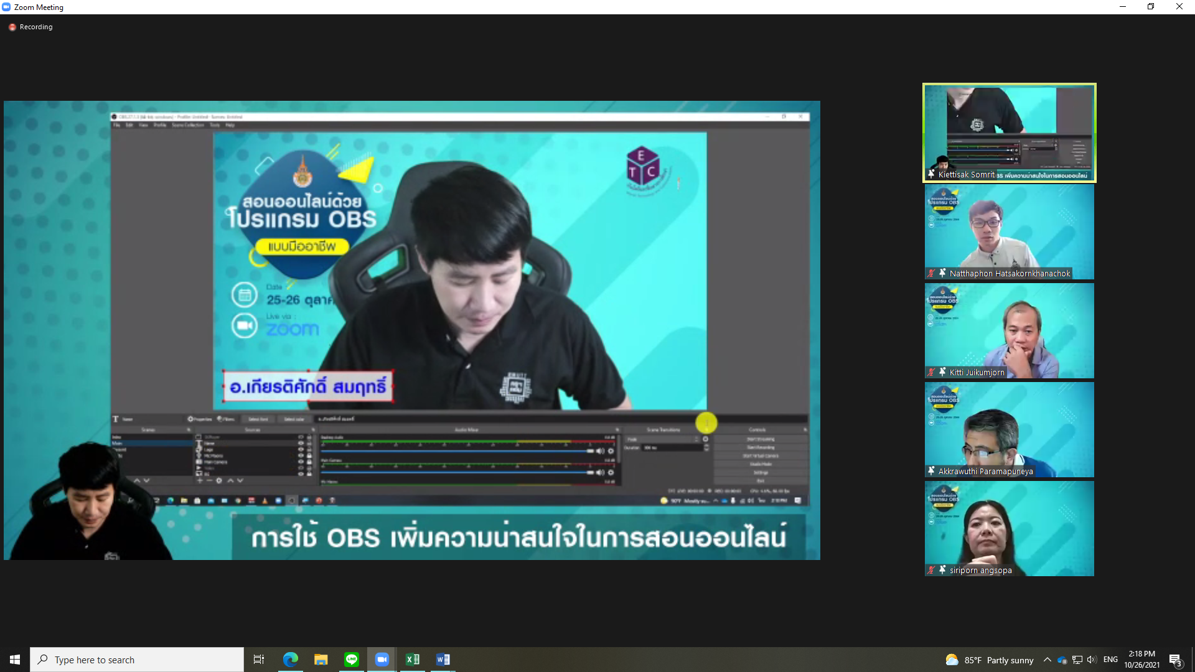Mute the first audio mixer channel speaker icon

600,451
